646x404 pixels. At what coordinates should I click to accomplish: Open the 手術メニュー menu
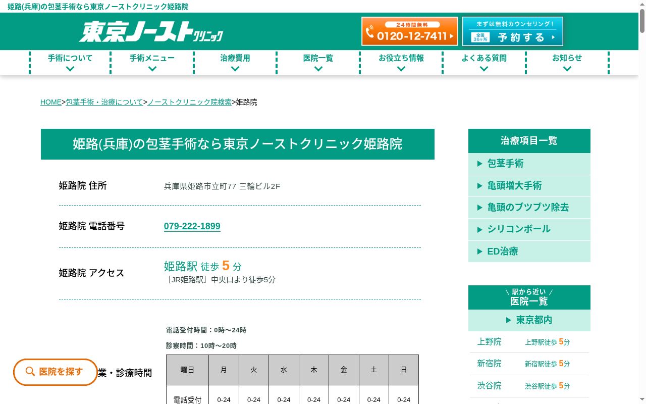tap(152, 63)
